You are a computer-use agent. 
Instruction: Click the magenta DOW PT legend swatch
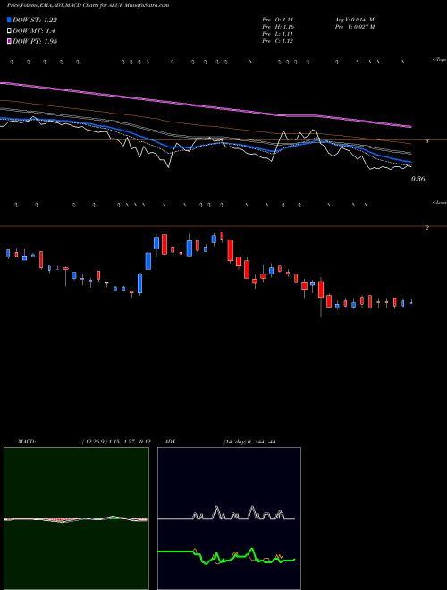(x=9, y=41)
